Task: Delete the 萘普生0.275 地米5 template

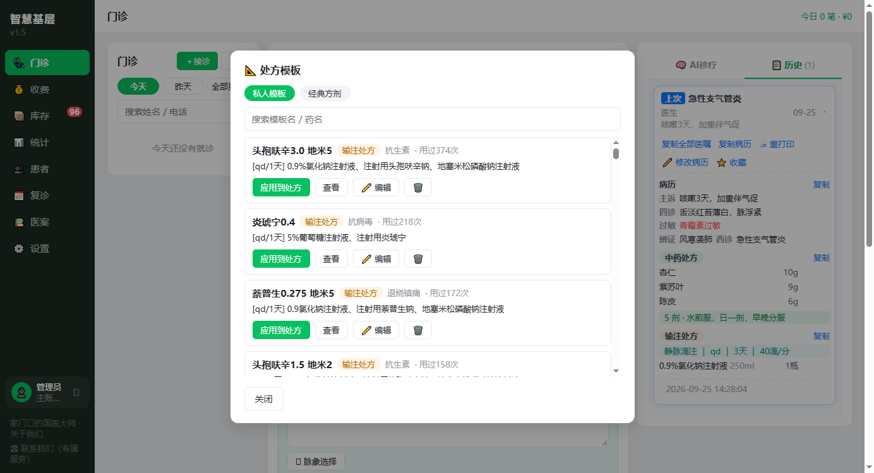Action: point(418,330)
